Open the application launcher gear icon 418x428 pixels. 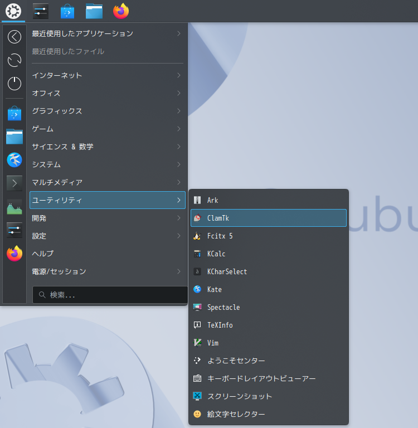[13, 11]
